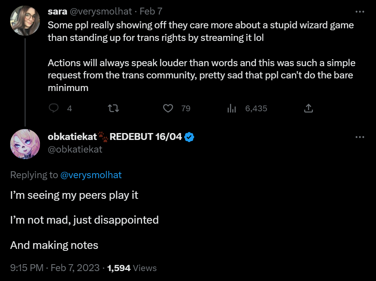Click the @verysmolhat handle beside sara's name

pos(101,11)
